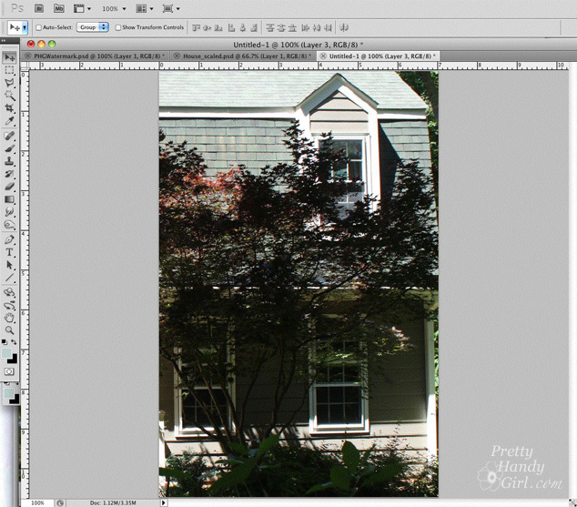Select the Horizontal Type tool
Viewport: 577px width, 507px height.
point(9,252)
